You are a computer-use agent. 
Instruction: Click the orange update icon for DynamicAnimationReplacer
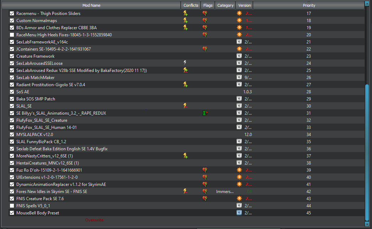point(239,184)
